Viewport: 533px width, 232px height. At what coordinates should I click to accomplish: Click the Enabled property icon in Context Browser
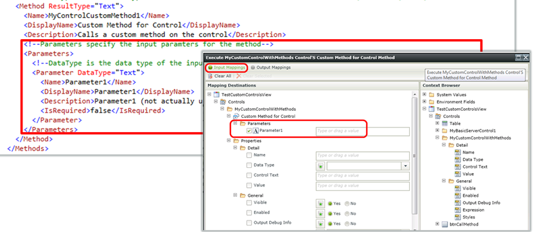pos(457,195)
